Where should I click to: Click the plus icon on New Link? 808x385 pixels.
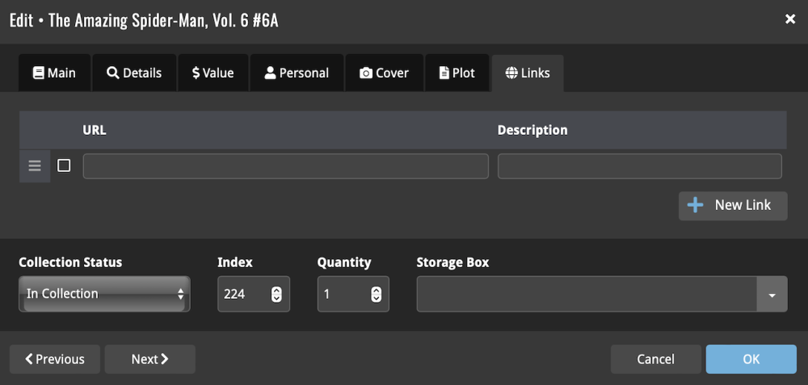(695, 205)
